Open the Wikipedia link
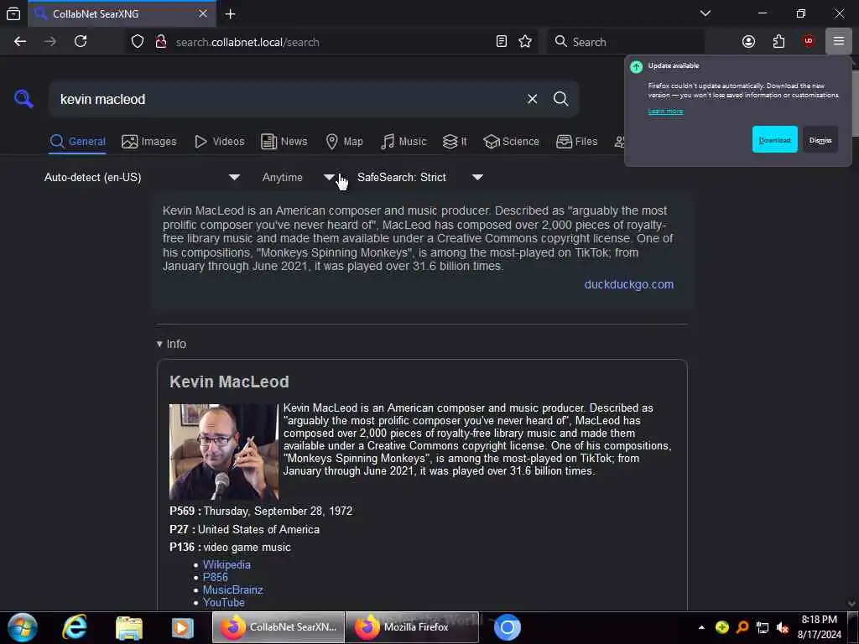 coord(226,564)
